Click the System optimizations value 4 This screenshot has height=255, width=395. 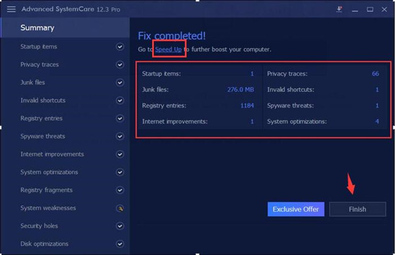[x=377, y=121]
